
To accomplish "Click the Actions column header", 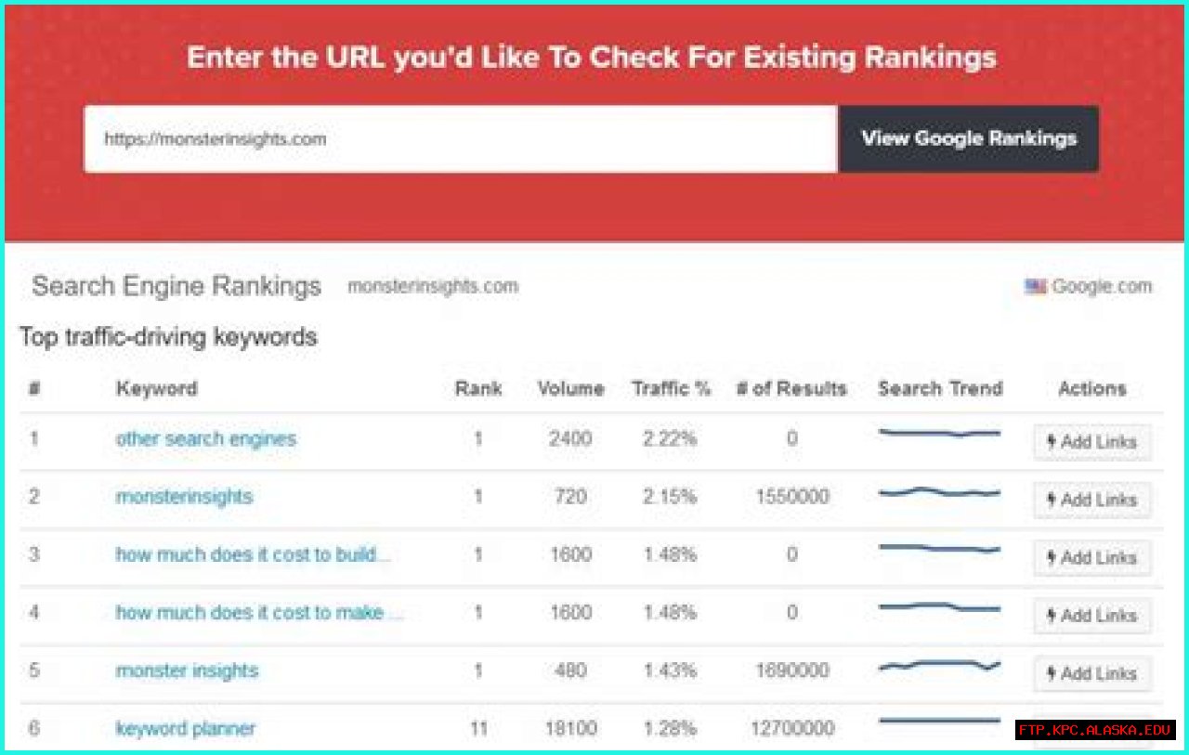I will click(1092, 388).
